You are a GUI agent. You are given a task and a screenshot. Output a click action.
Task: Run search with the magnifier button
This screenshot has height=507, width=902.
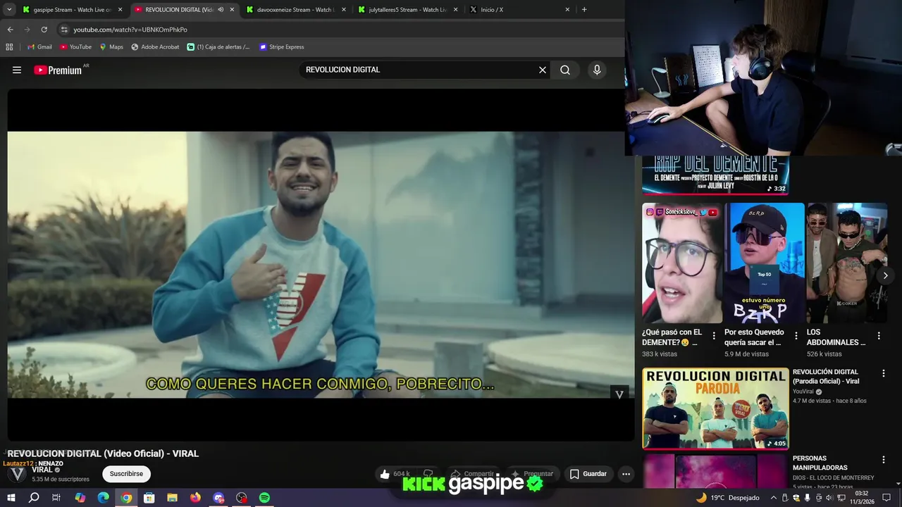[x=565, y=70]
